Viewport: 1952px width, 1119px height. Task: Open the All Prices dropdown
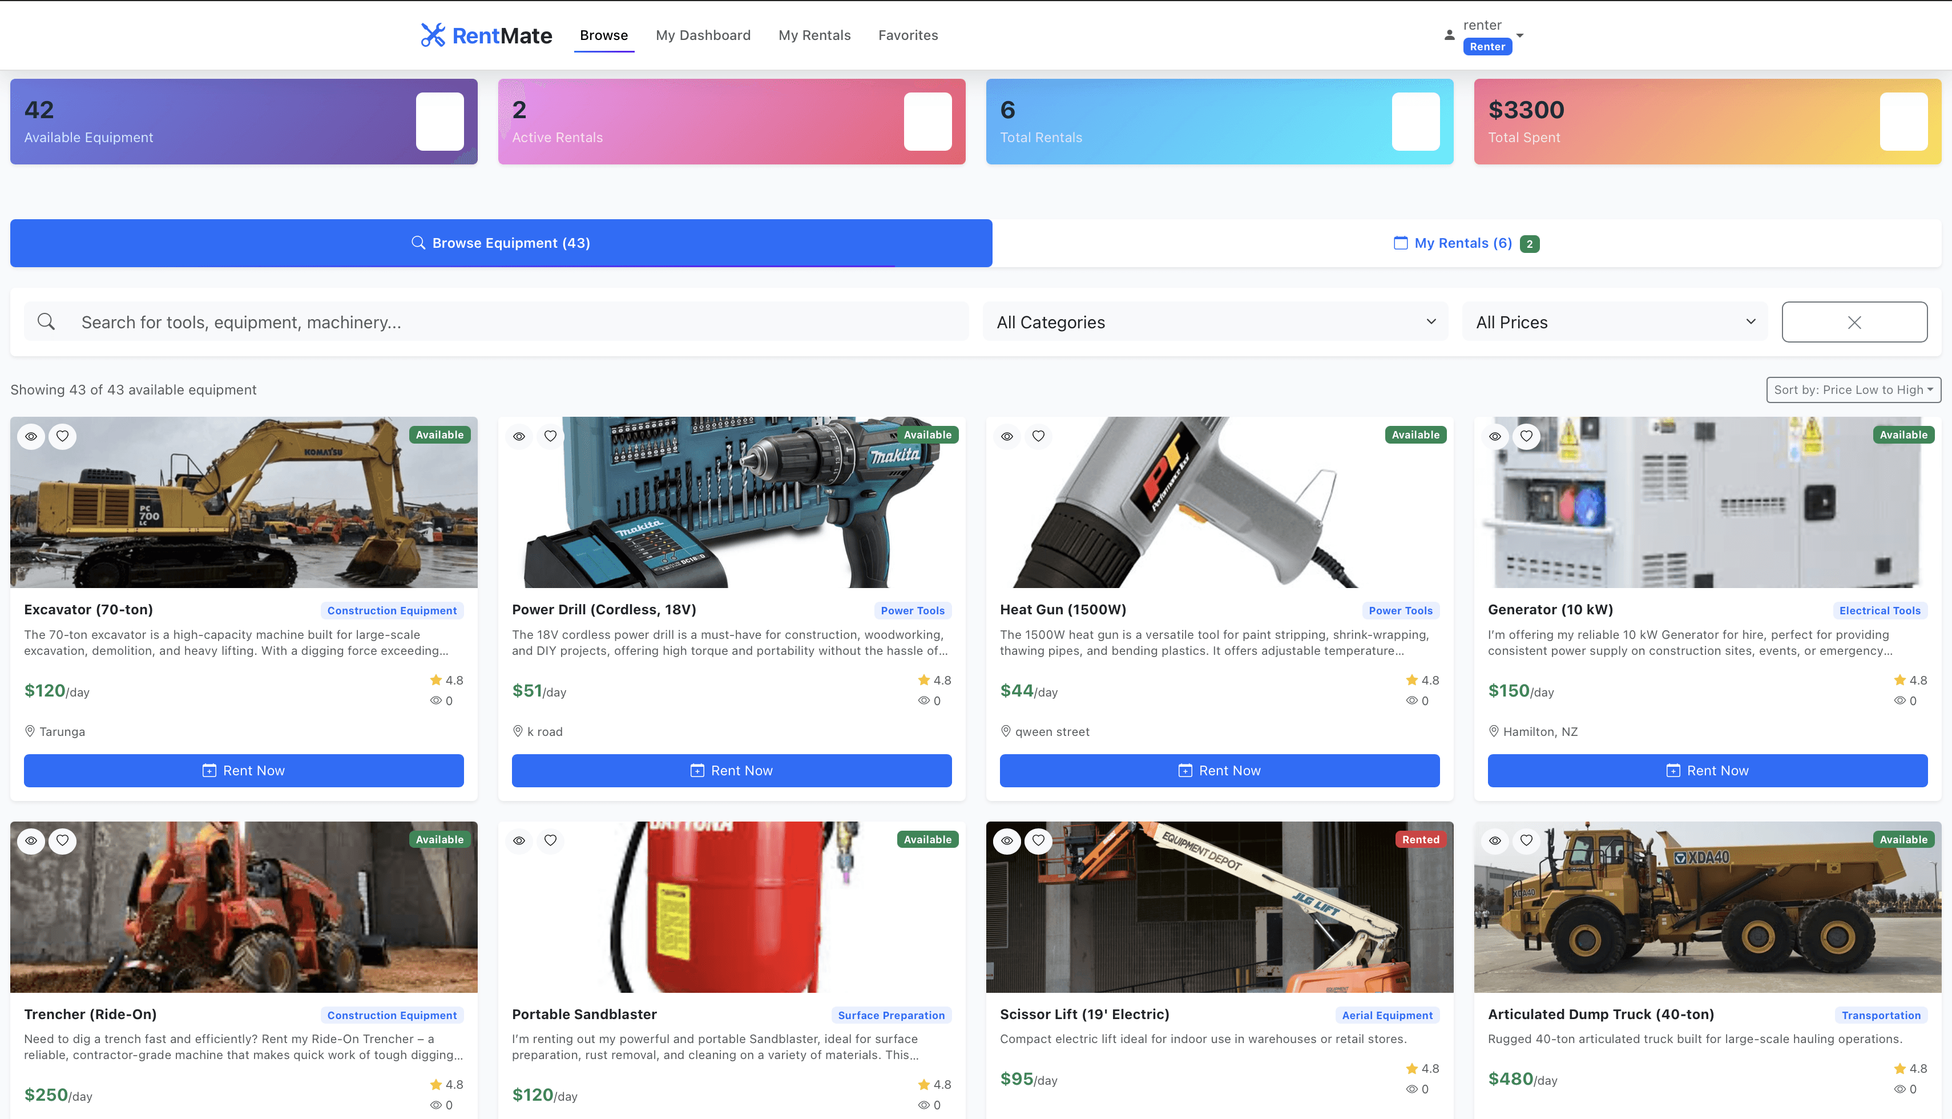coord(1614,321)
